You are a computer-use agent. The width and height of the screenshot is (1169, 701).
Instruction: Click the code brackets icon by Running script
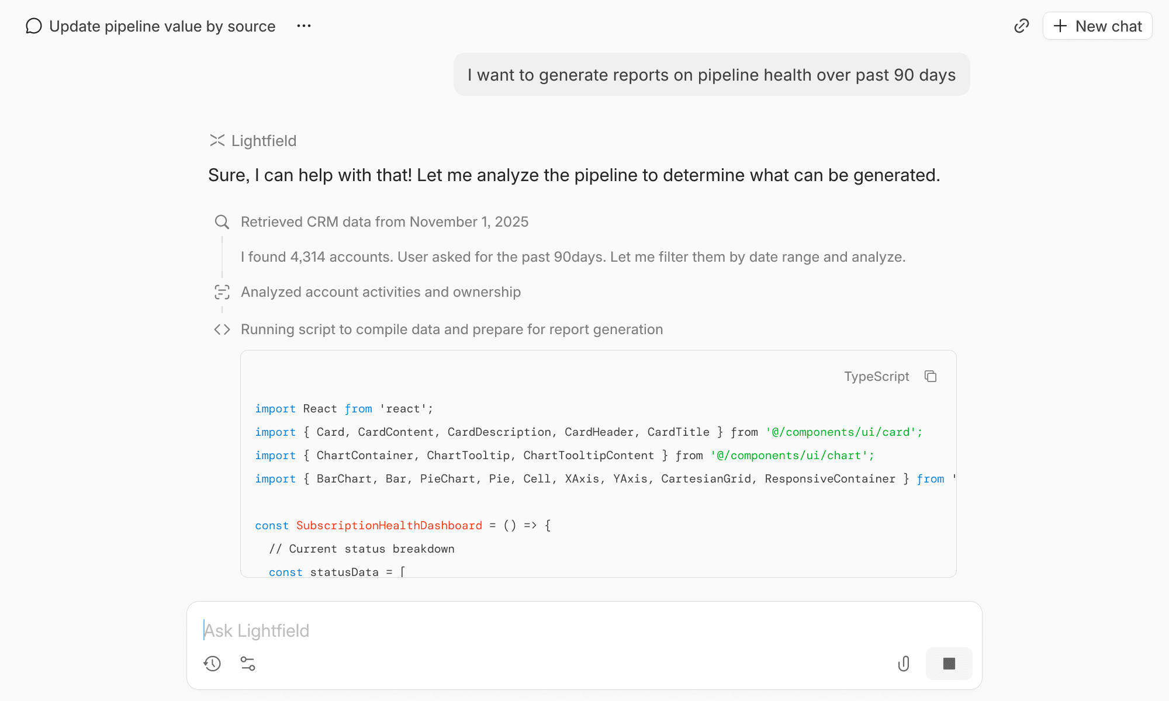click(x=222, y=329)
